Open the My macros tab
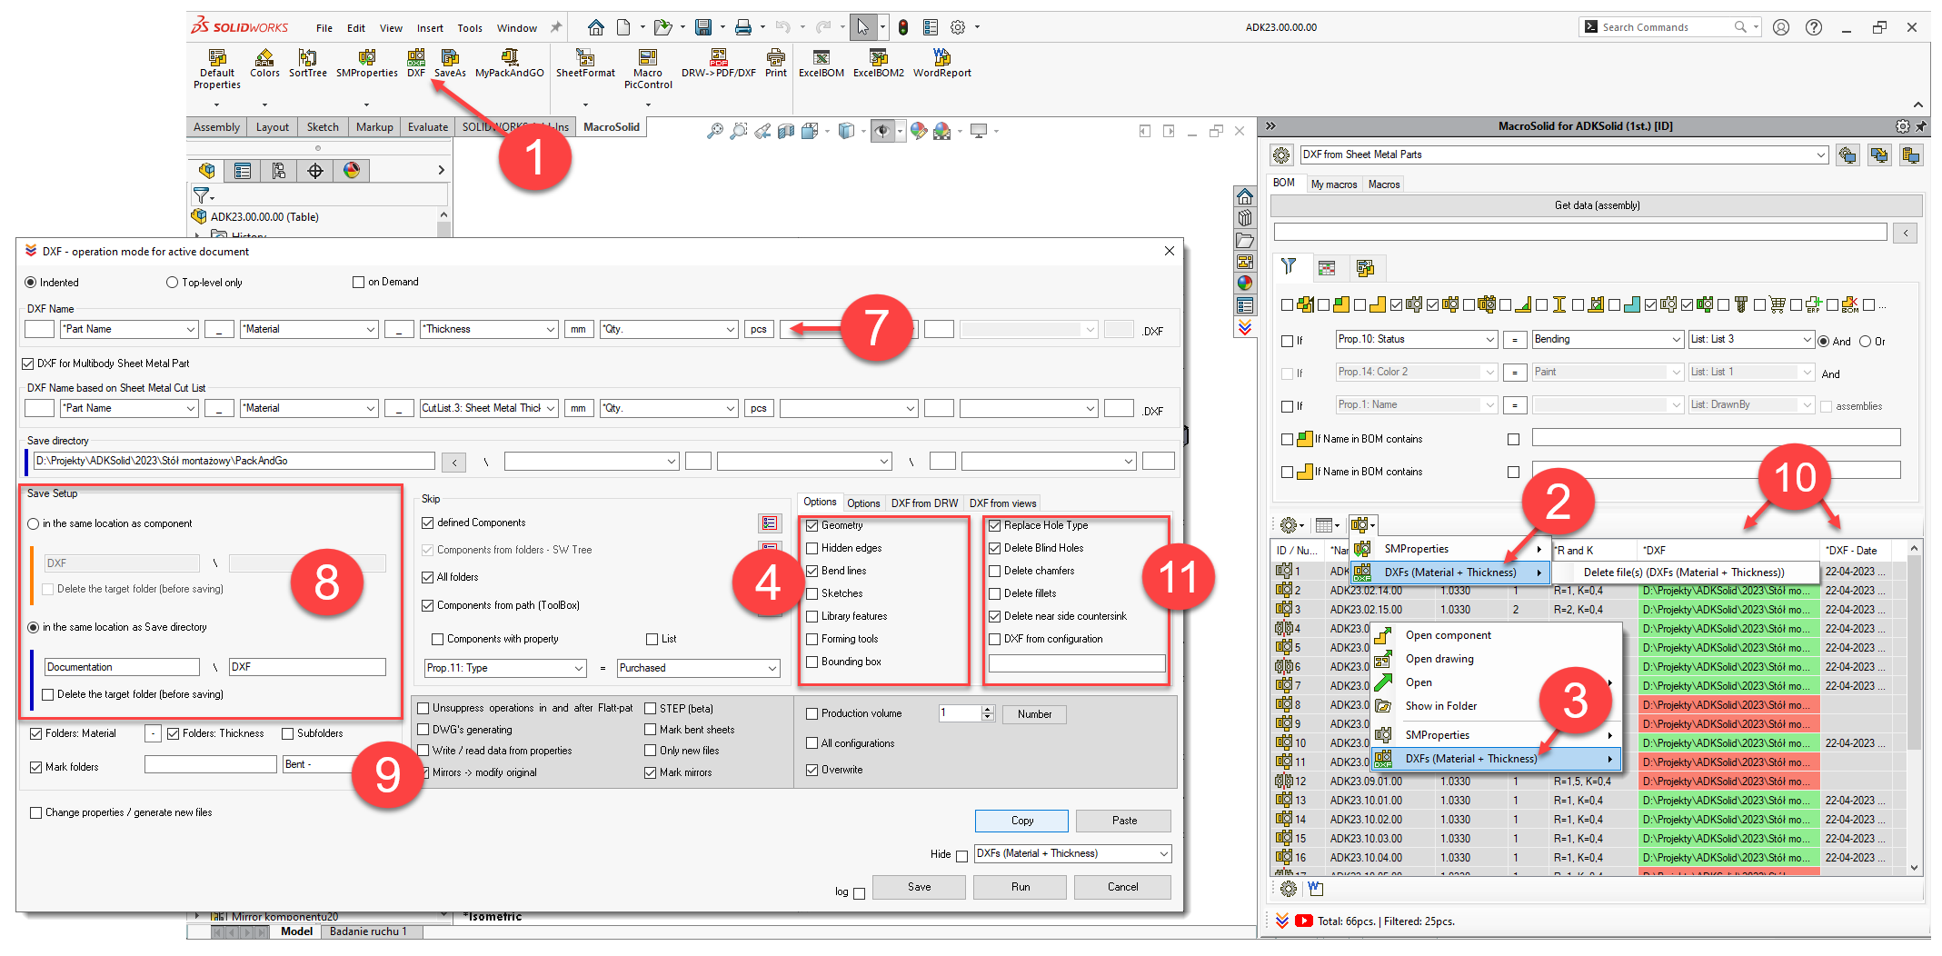 tap(1333, 184)
